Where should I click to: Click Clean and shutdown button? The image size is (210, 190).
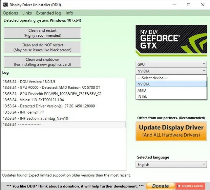click(42, 62)
